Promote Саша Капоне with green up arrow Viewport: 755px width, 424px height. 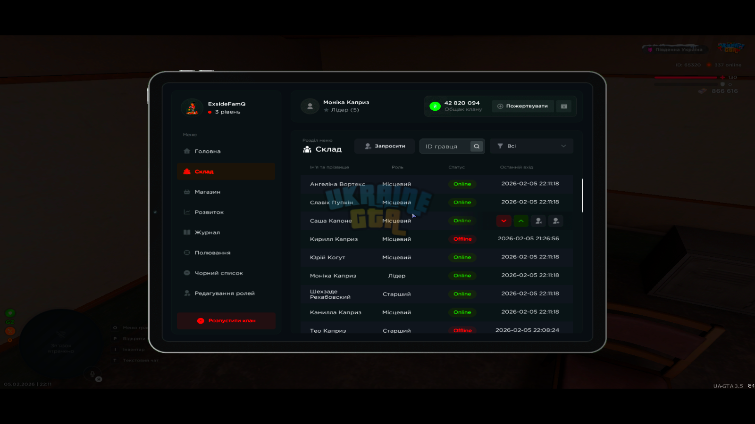click(x=521, y=221)
